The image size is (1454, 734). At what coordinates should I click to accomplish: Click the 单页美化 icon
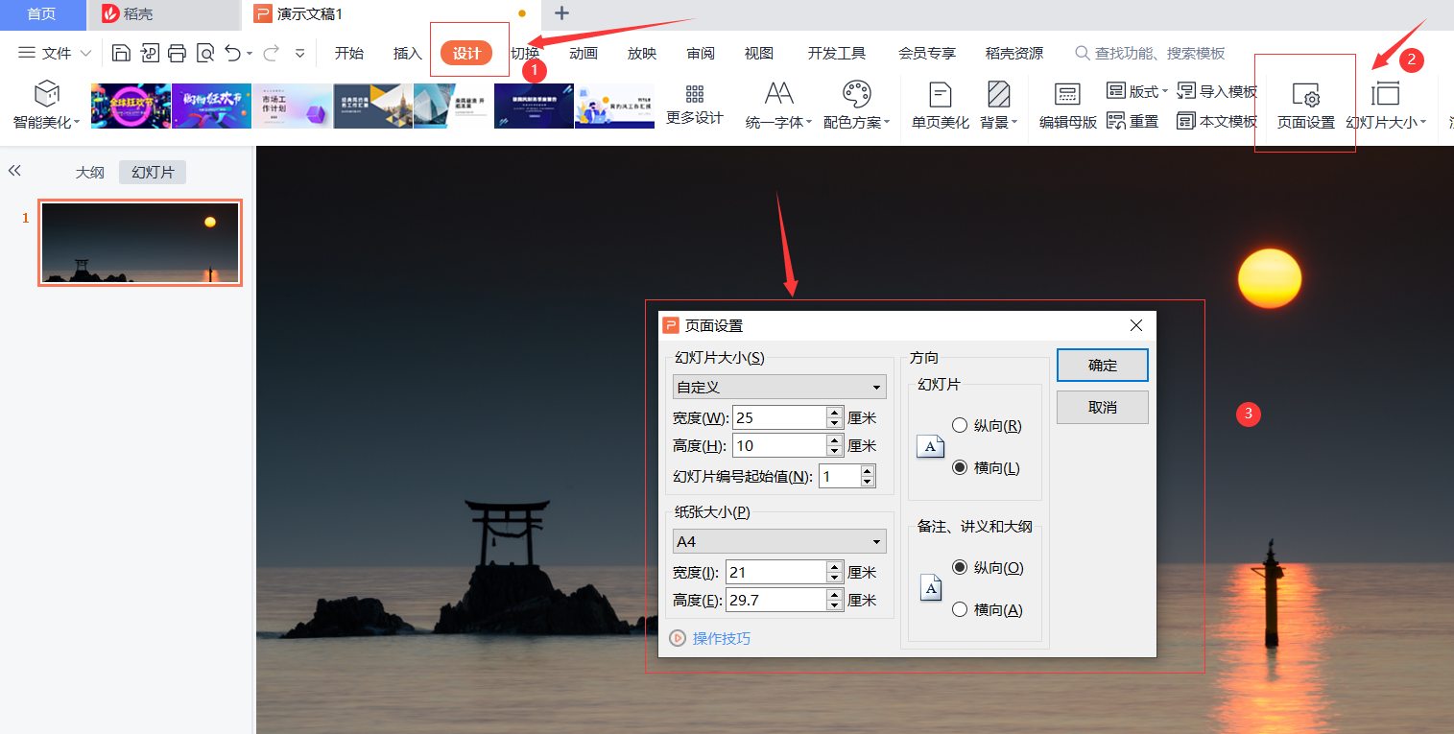click(941, 94)
